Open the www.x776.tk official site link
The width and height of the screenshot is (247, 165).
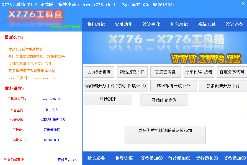(52, 99)
